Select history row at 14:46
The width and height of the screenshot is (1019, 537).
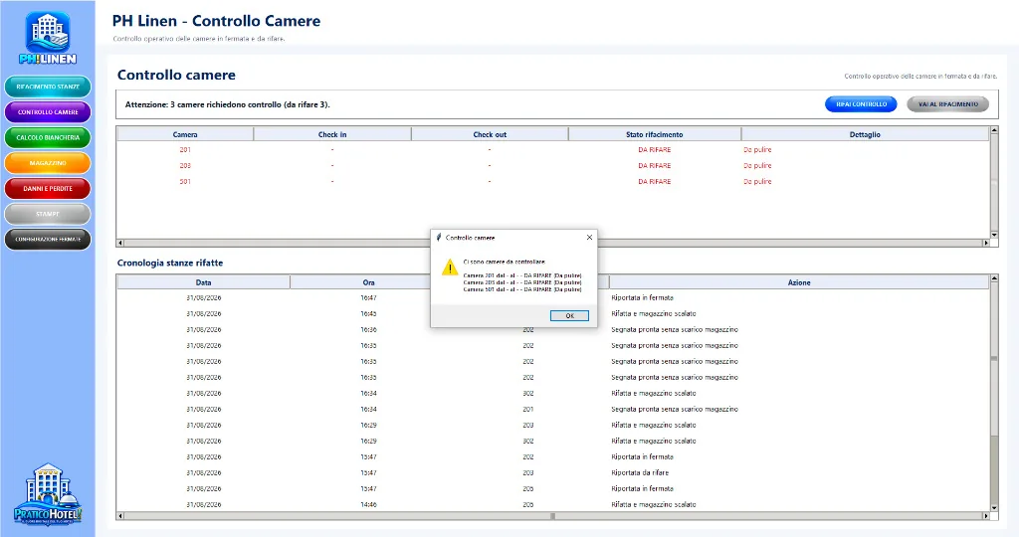pyautogui.click(x=553, y=504)
